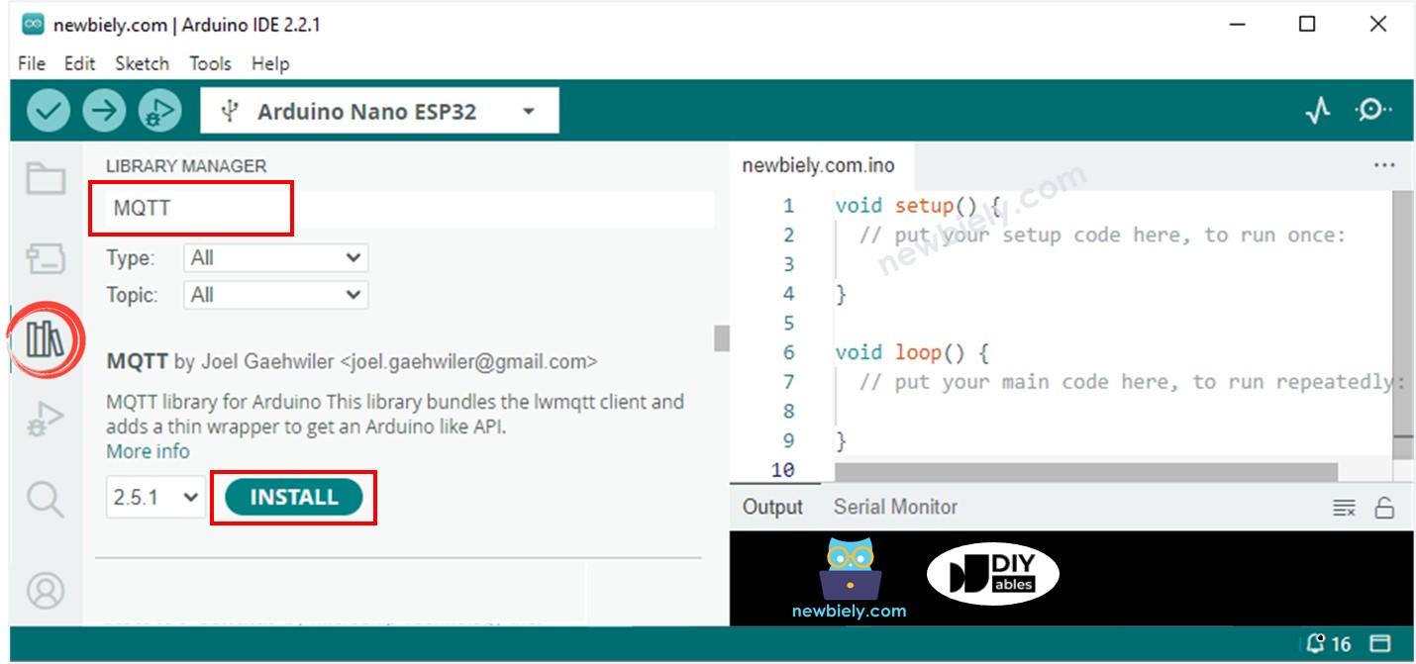The height and width of the screenshot is (664, 1416).
Task: Open the Sketchbook folder icon
Action: (46, 179)
